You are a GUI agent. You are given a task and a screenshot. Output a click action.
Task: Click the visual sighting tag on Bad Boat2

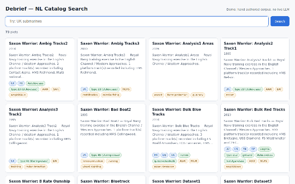click(93, 167)
